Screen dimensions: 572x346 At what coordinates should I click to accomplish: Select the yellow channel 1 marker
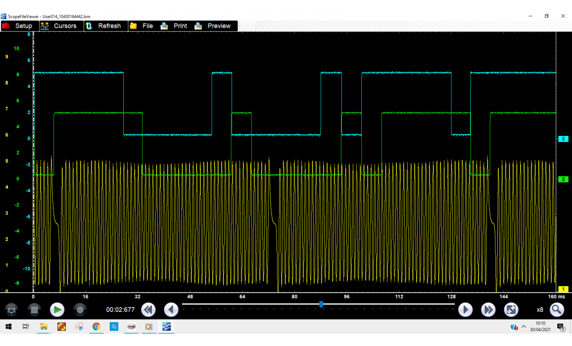563,289
